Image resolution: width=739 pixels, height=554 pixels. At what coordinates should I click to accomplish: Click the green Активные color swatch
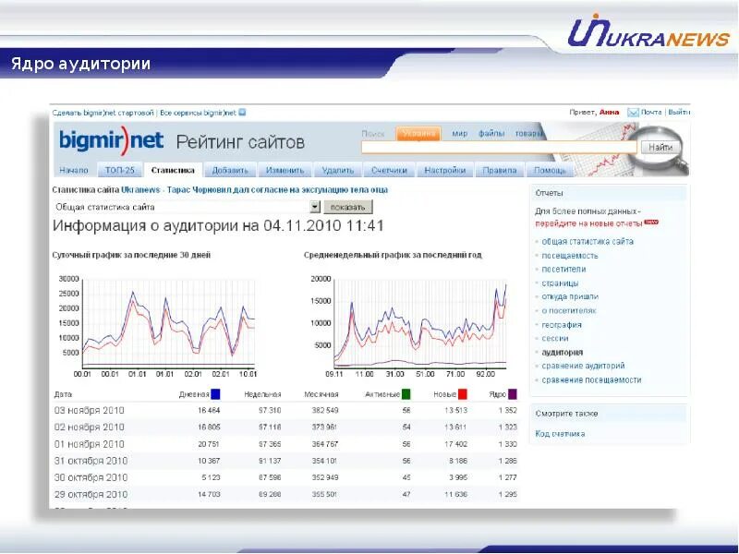[x=406, y=394]
